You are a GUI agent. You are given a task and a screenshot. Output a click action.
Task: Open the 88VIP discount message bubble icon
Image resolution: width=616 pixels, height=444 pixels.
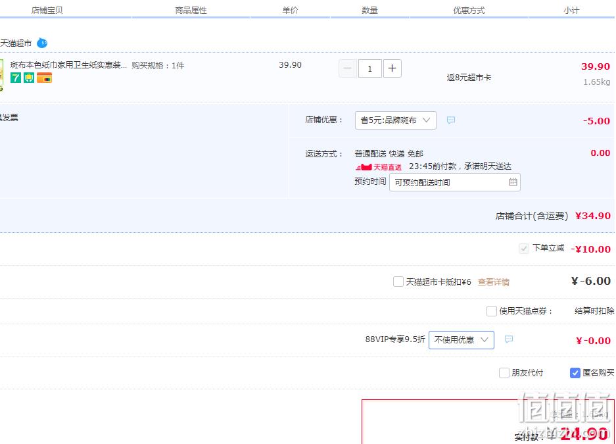click(509, 339)
